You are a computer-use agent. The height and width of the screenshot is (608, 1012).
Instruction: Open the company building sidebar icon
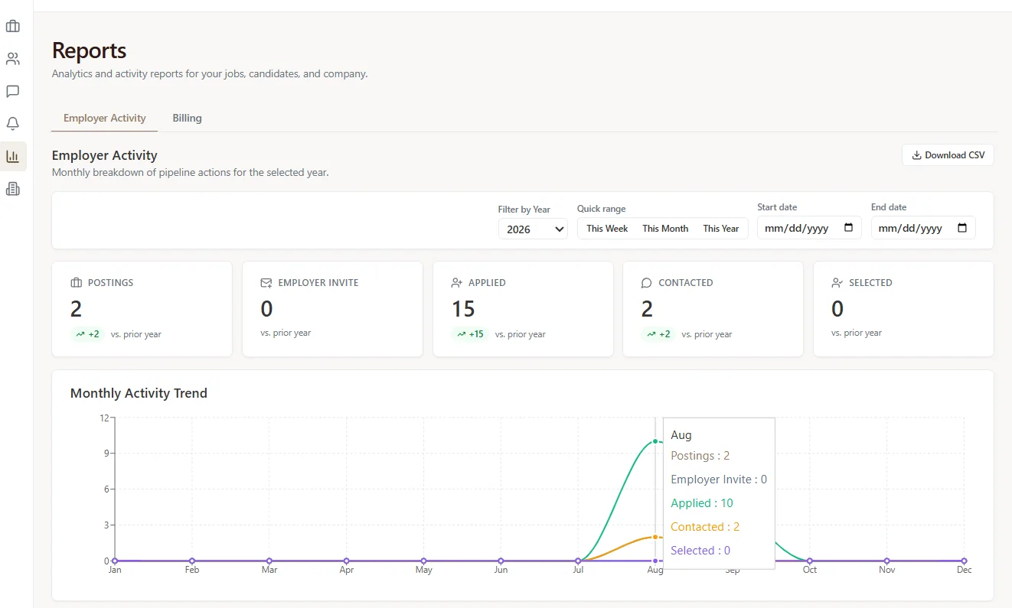click(x=13, y=188)
